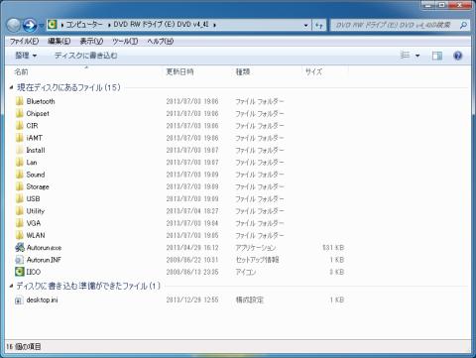Sort by the 種類 column header
The image size is (476, 358).
pos(243,71)
